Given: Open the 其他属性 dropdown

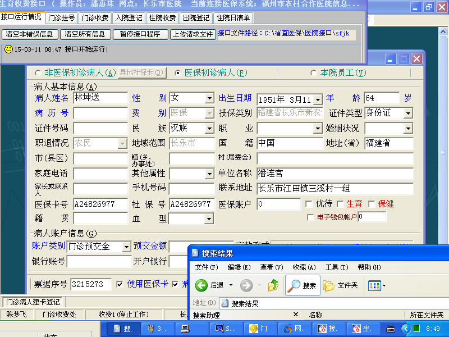Looking at the screenshot, I should (209, 174).
